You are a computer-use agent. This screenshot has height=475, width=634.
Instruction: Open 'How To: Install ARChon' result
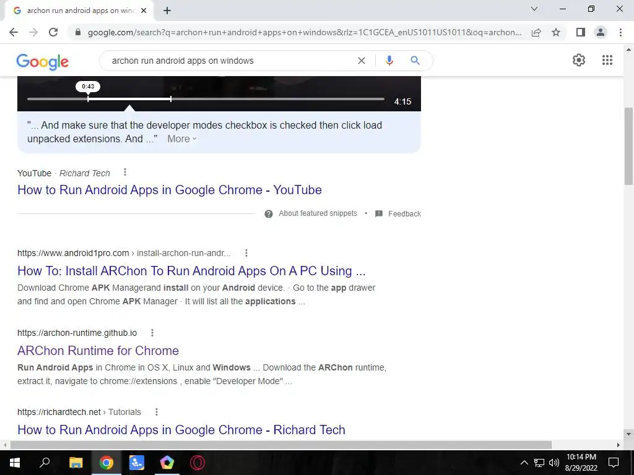191,271
